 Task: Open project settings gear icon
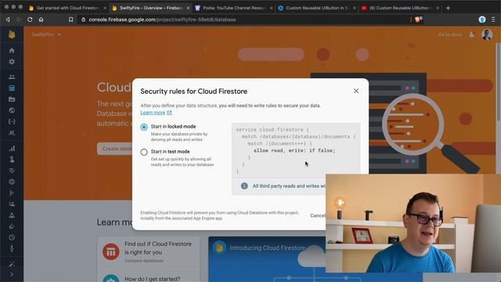pos(12,61)
